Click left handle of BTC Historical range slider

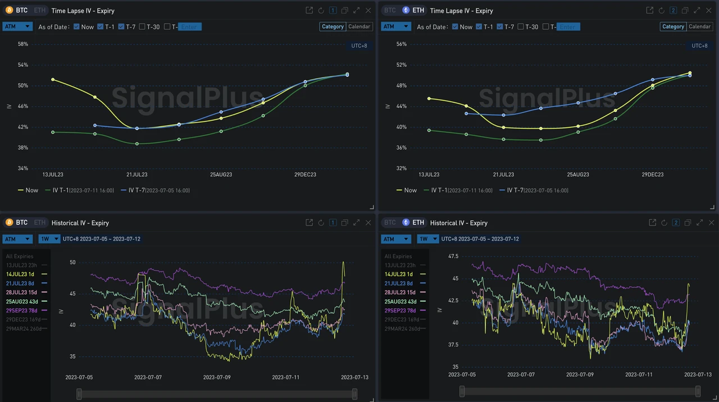pyautogui.click(x=79, y=394)
